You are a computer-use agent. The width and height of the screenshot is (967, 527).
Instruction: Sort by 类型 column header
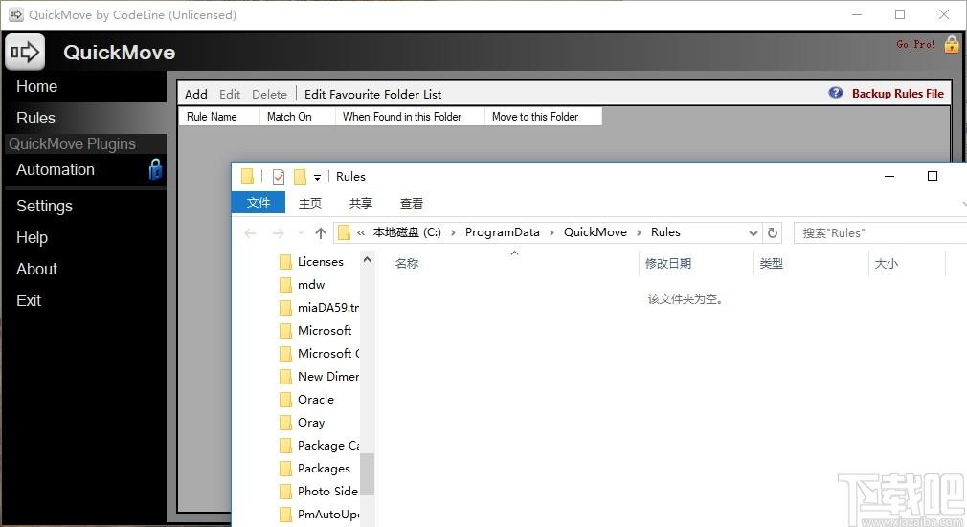point(772,264)
